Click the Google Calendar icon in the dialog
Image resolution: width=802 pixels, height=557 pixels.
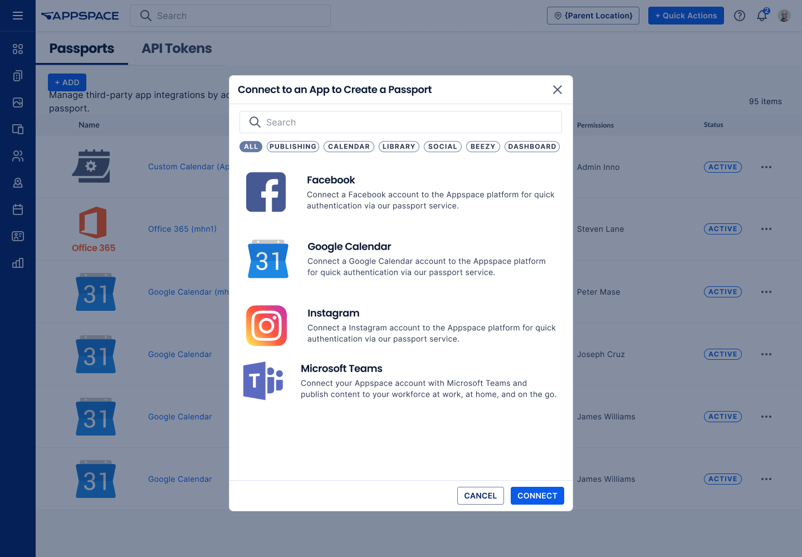[268, 258]
